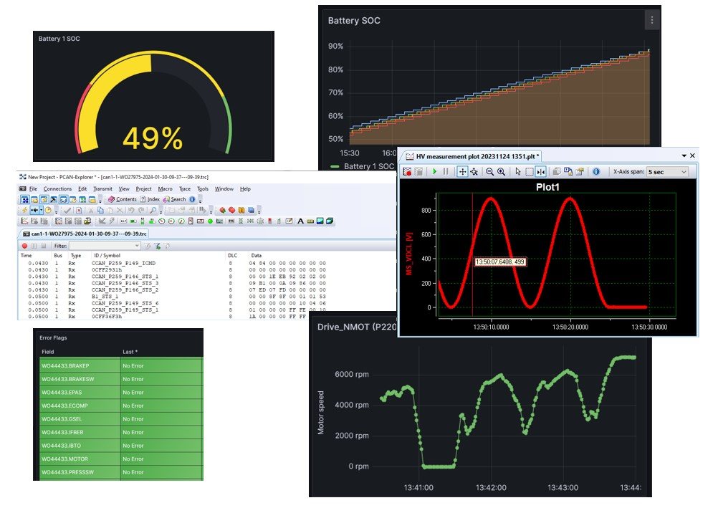Toggle the cursor marker tool in plot toolbar
713x513 pixels.
[540, 171]
